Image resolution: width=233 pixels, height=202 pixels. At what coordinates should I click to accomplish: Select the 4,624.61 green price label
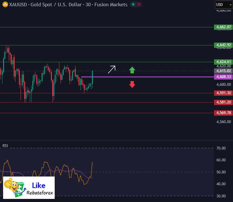tap(223, 62)
